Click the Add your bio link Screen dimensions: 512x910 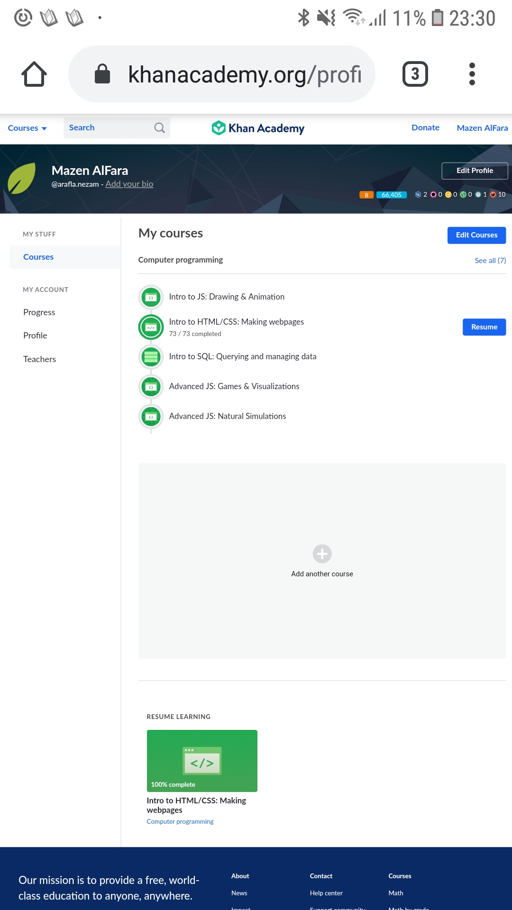point(129,184)
